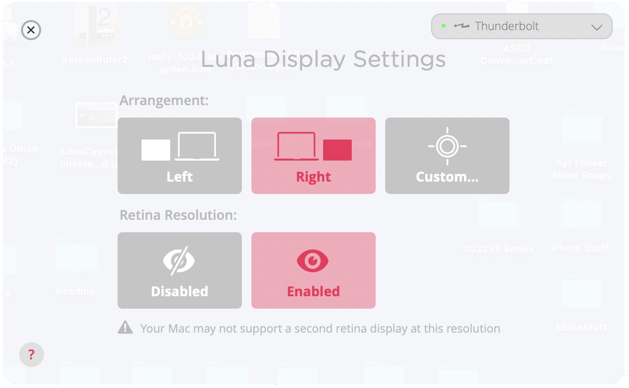This screenshot has height=388, width=629.
Task: Click the Luna Display Settings title
Action: (323, 60)
